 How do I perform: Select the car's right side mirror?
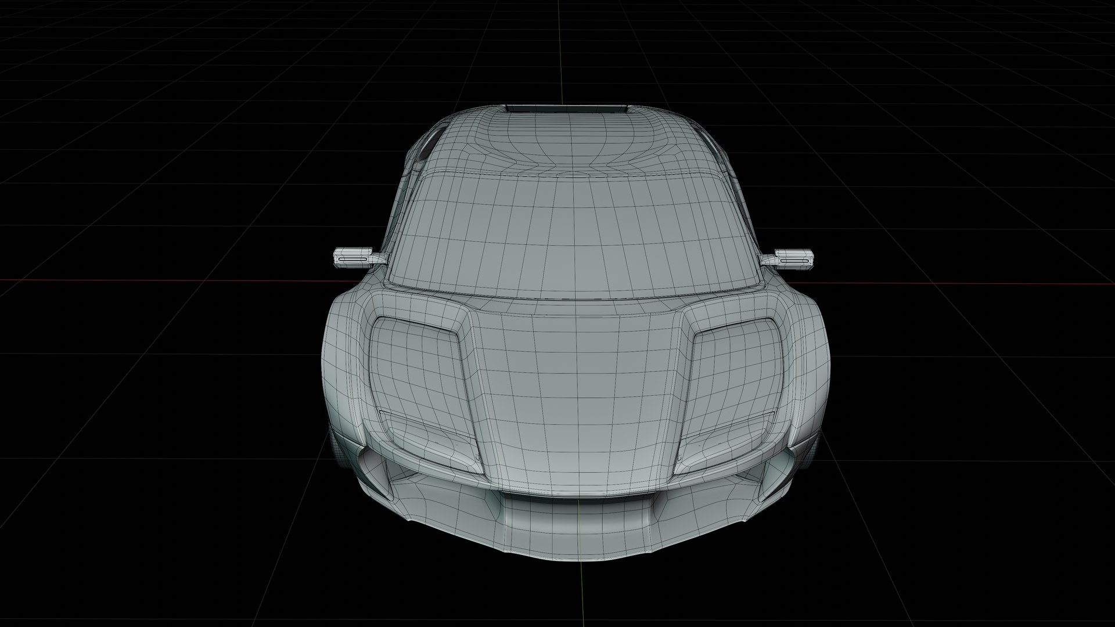point(787,260)
